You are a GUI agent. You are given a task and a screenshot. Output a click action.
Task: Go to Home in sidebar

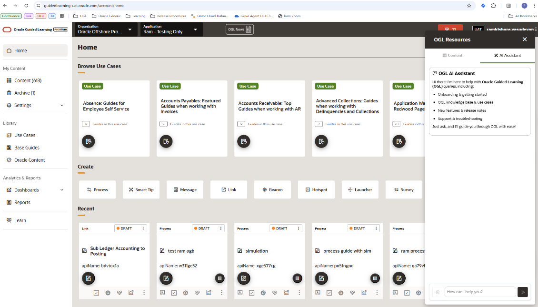tap(35, 50)
